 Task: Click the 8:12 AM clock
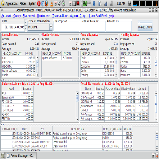tap(121, 4)
